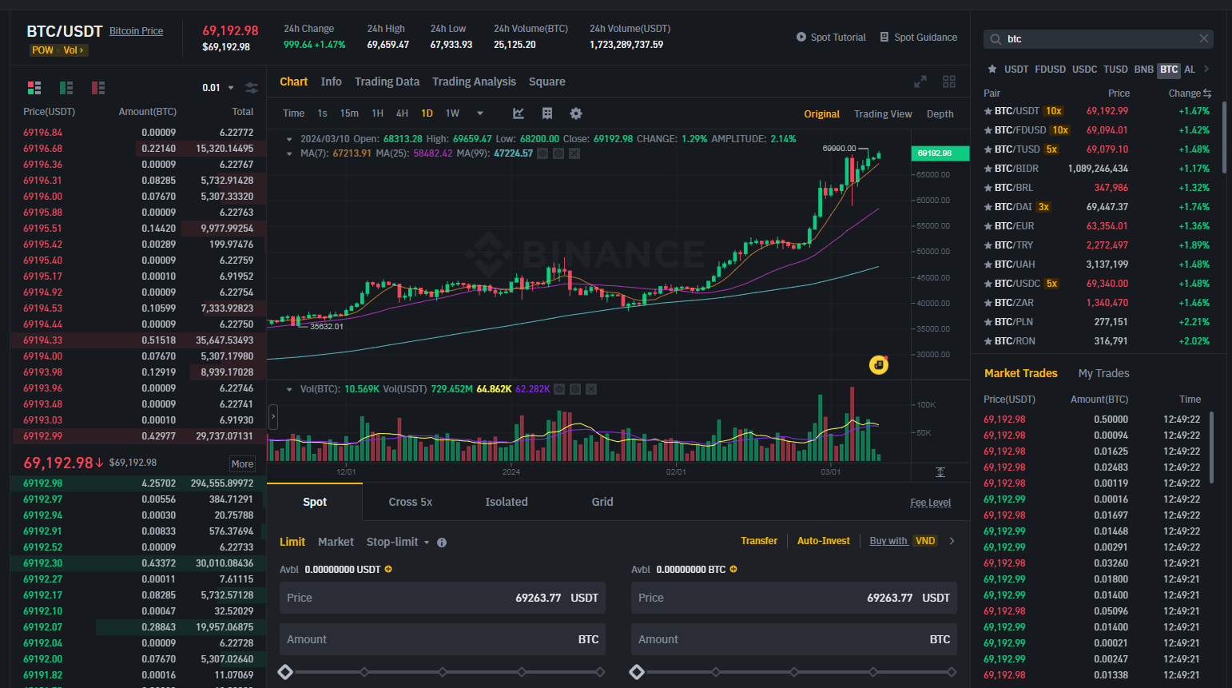1232x688 pixels.
Task: Expand the chart's side drawing panel arrow
Action: coord(272,416)
